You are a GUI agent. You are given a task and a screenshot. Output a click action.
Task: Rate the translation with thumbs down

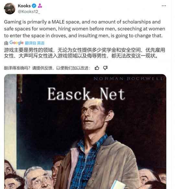105,68
